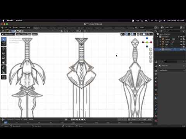Screen dimensions: 186x139
Task: Open viewport shading options dropdown
Action: [152, 34]
